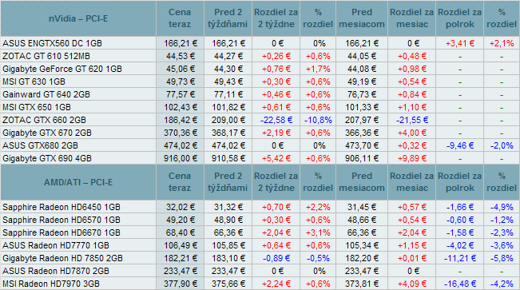Click the lower Pred 2 týždňami header

coord(228,182)
